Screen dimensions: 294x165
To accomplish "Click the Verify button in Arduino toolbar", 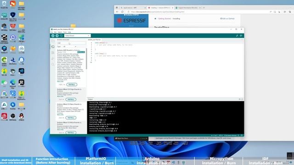I will [53, 36].
